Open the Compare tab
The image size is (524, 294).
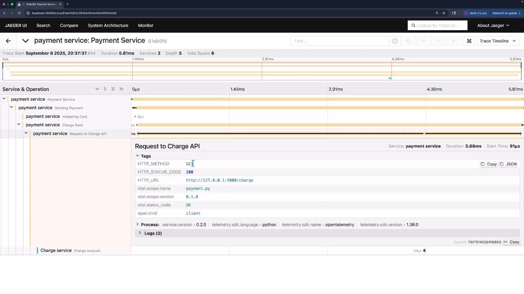coord(69,25)
